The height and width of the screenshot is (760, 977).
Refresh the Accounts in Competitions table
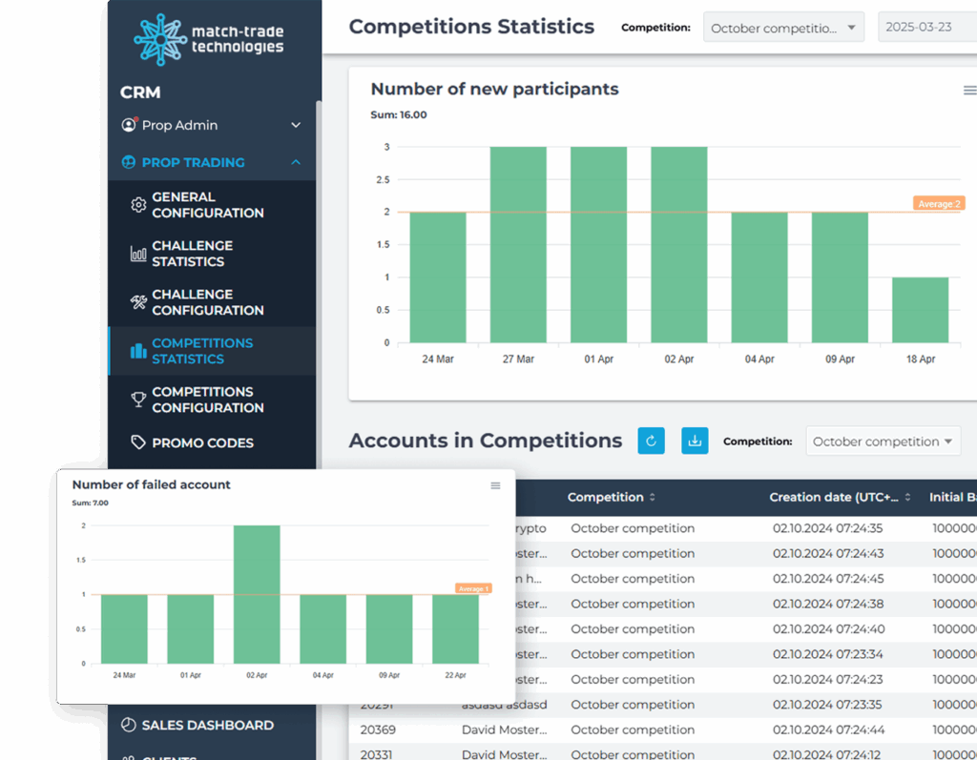(651, 441)
